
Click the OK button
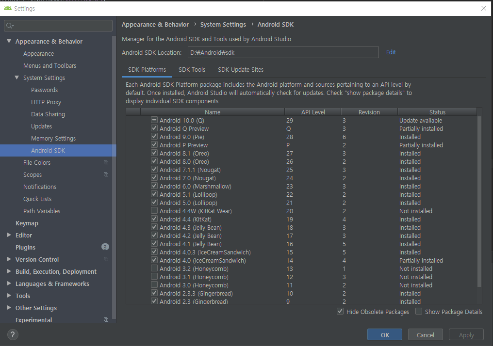(x=384, y=335)
